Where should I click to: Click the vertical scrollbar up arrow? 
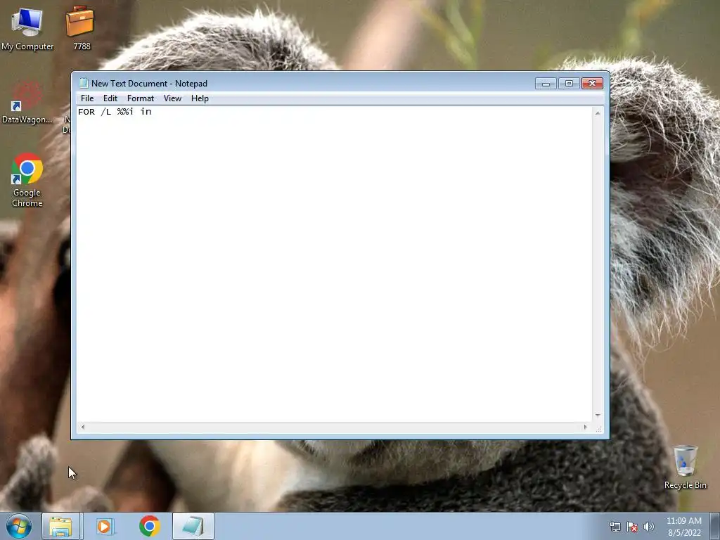tap(598, 113)
